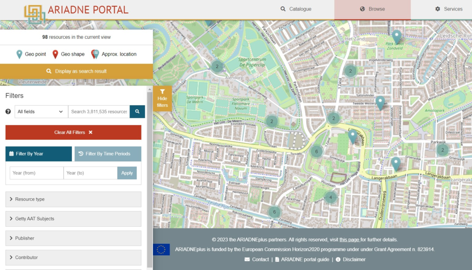The height and width of the screenshot is (270, 472).
Task: Click the help question mark icon
Action: [x=8, y=111]
